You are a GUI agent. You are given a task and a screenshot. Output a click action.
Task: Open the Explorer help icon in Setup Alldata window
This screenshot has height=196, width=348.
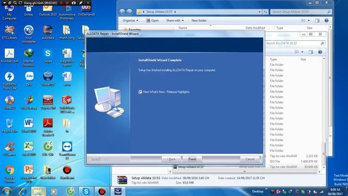326,21
